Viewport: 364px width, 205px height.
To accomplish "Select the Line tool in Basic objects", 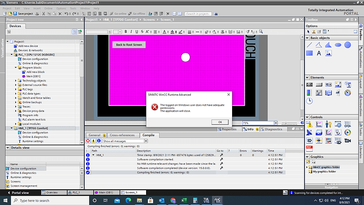I will pos(310,45).
